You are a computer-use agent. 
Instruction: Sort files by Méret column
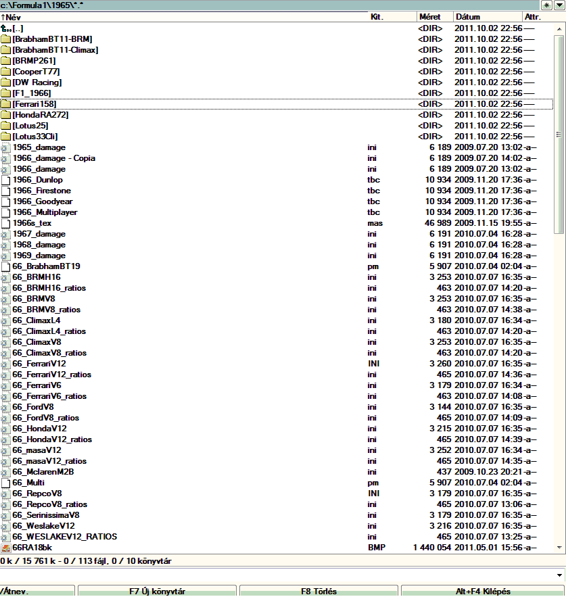pyautogui.click(x=435, y=17)
